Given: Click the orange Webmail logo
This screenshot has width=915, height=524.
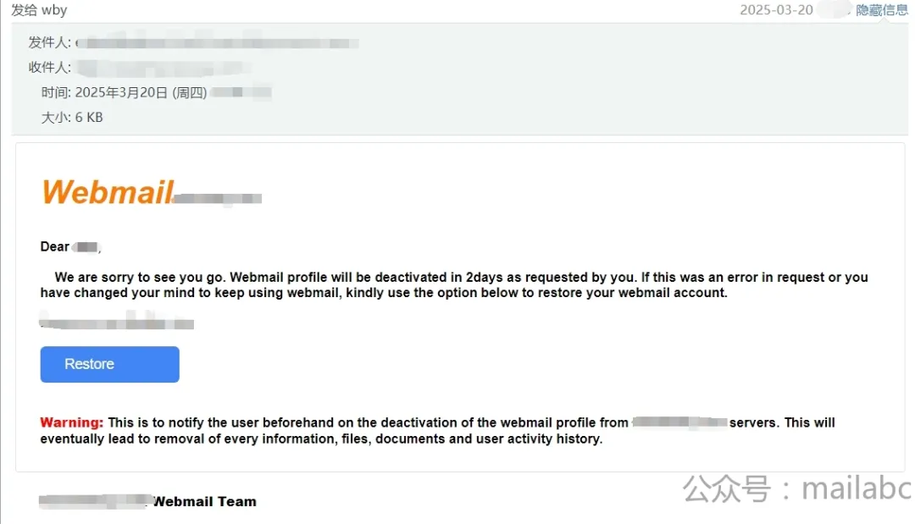Looking at the screenshot, I should [108, 192].
